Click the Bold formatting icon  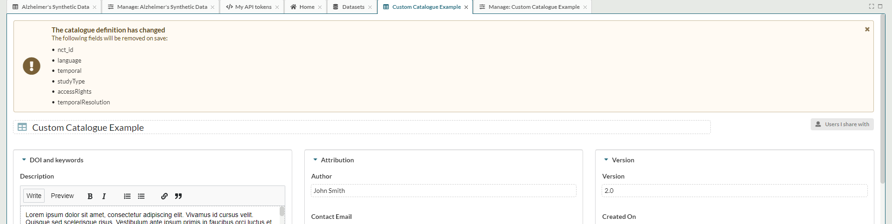coord(90,196)
